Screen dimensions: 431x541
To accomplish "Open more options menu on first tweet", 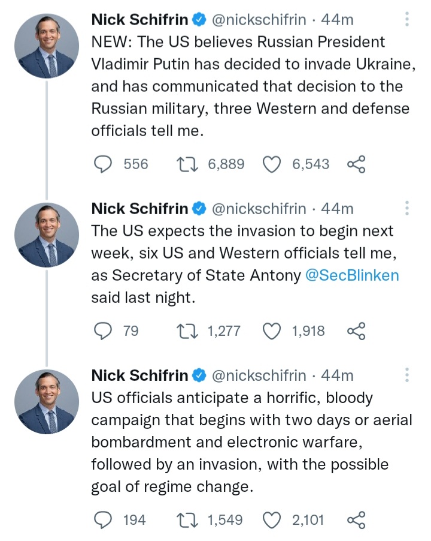I will (x=407, y=20).
